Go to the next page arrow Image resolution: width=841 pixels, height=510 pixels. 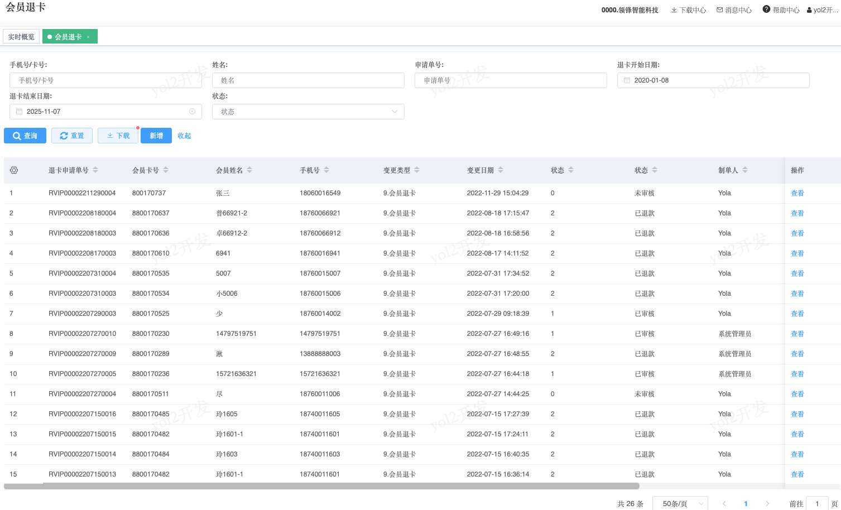pos(767,503)
